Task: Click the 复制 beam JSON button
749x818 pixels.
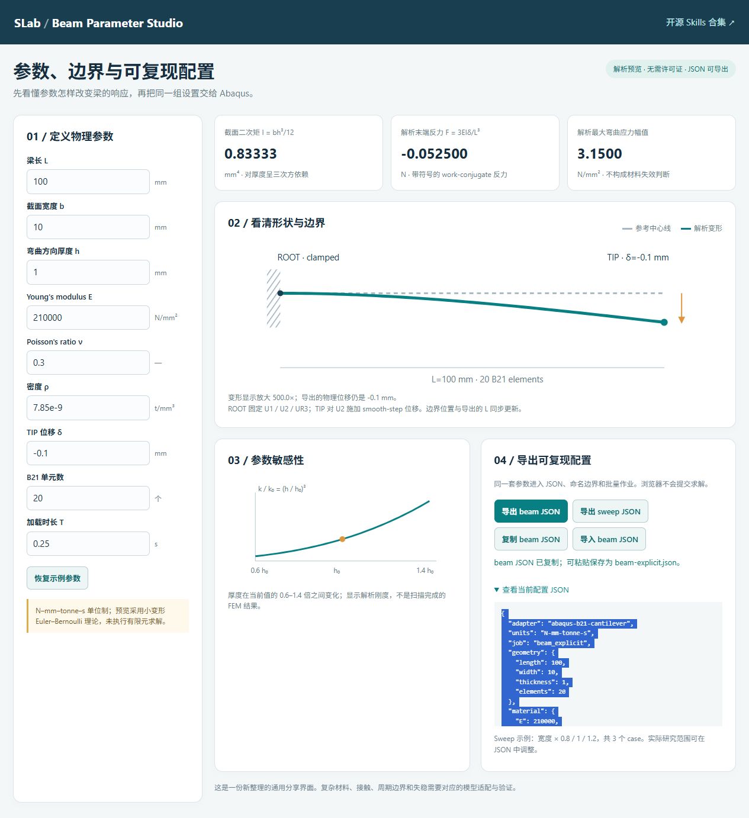Action: 531,539
